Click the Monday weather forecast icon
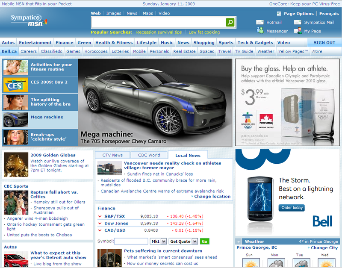342x268 pixels. pos(276,263)
